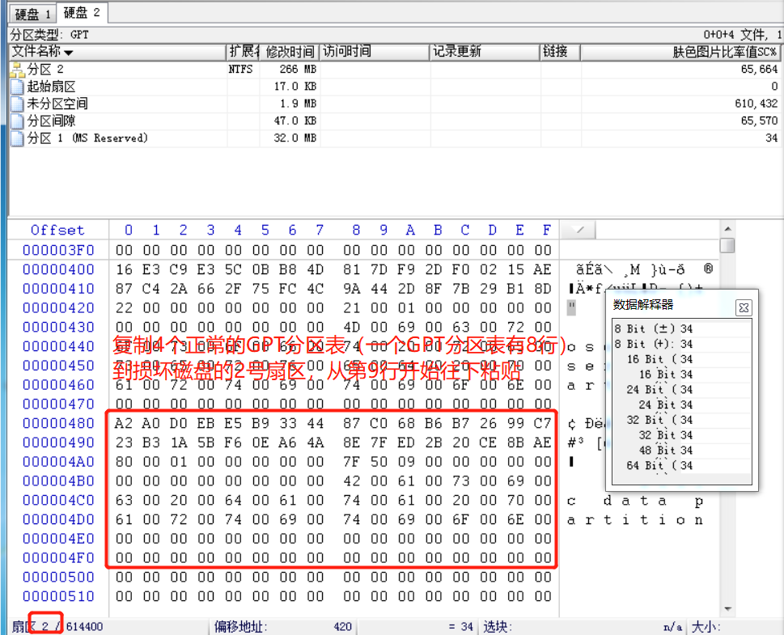Click the page icon next to 起始扇区
Screen dimensions: 784x635
pyautogui.click(x=16, y=87)
